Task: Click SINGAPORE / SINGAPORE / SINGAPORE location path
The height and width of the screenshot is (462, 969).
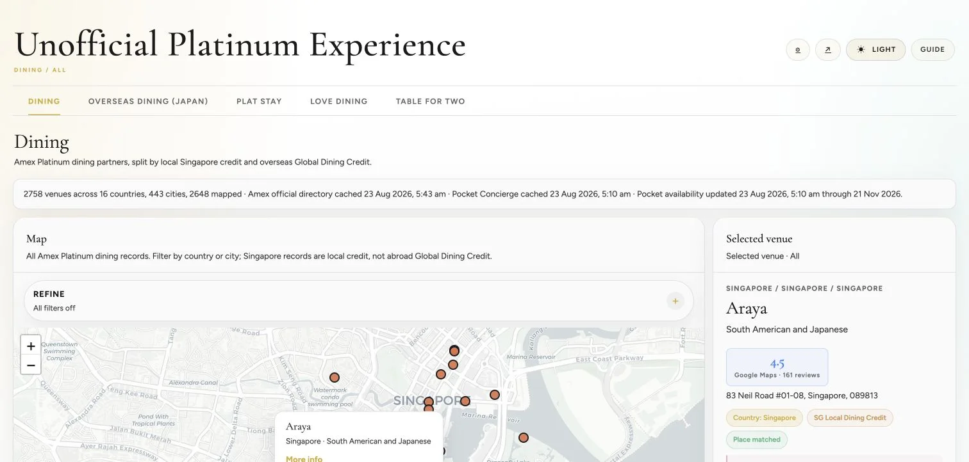Action: pos(804,289)
